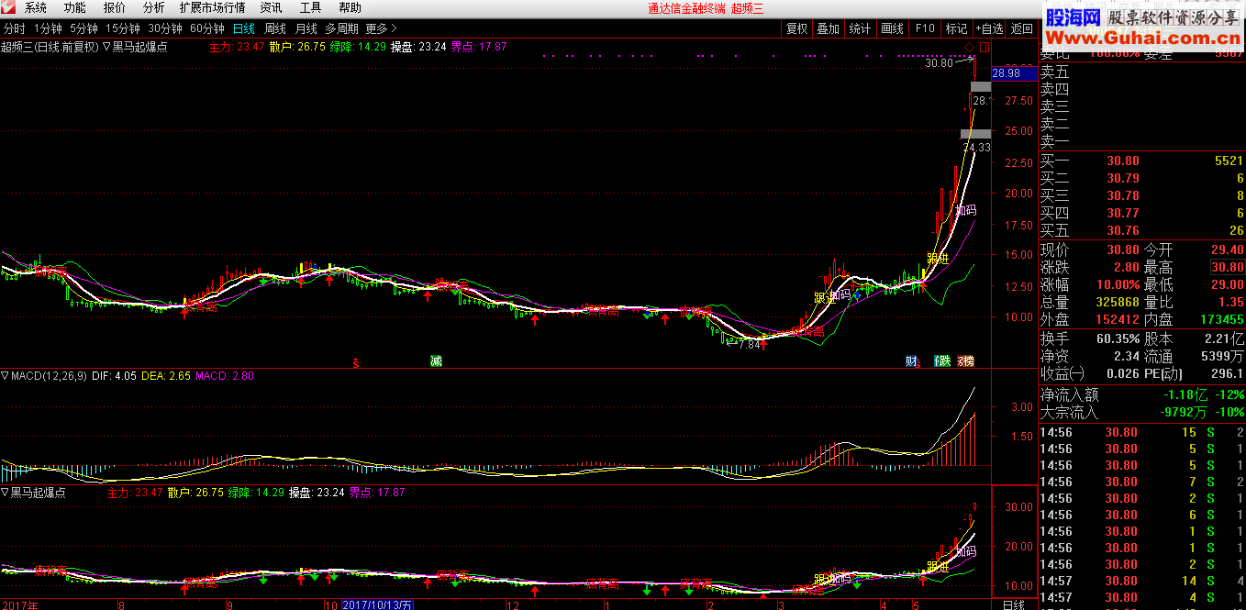Click the 30.80 high price label on chart
This screenshot has width=1246, height=610.
pos(939,63)
